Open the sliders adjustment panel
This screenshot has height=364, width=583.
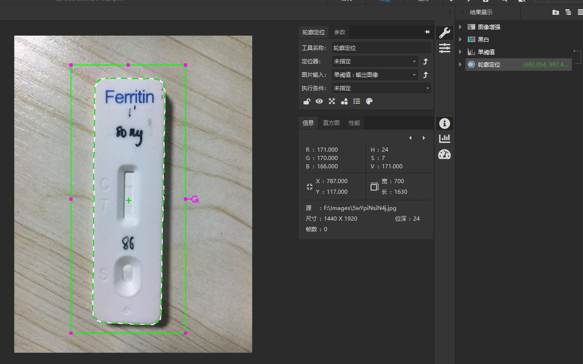point(444,48)
